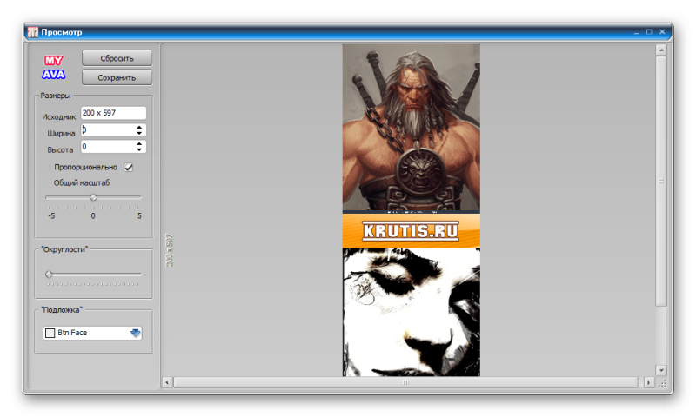Click the MY AVA logo
696x417 pixels.
point(54,67)
